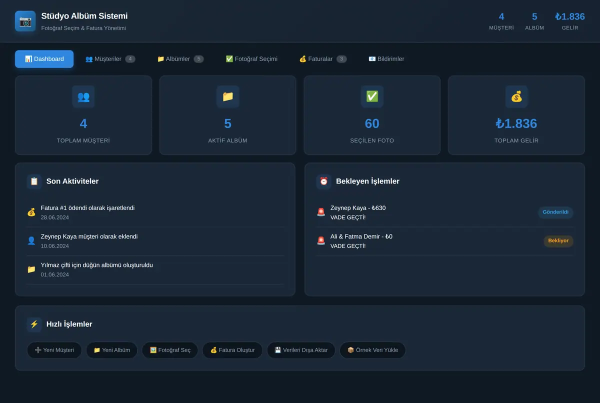Select the 'Yılmaz çifti için düğün albümü oluşturuldu' activity
The width and height of the screenshot is (600, 403).
[155, 270]
